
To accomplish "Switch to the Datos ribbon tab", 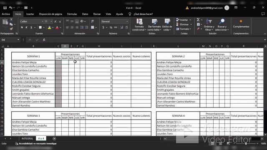I will pyautogui.click(x=85, y=14).
